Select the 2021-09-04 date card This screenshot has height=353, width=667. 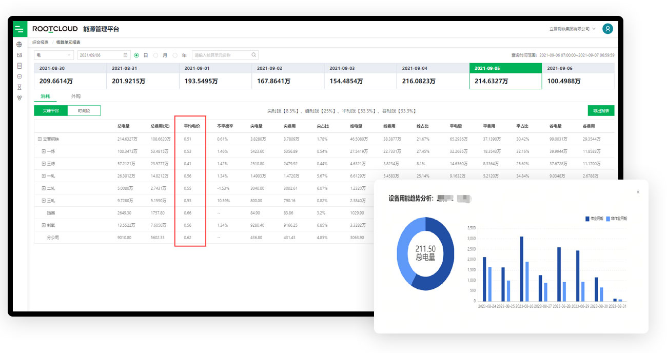point(433,76)
